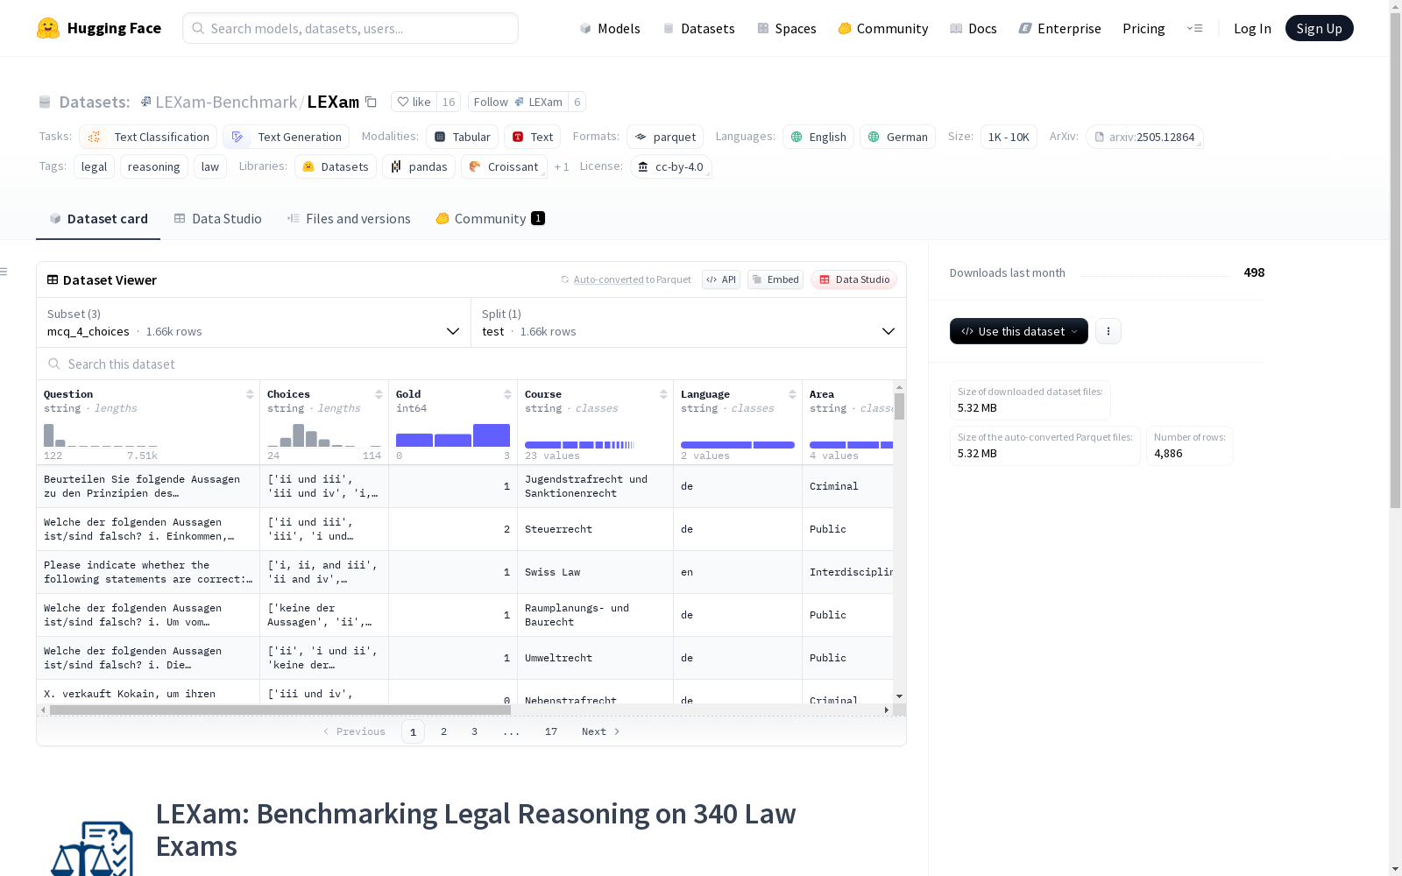Click the 1K - 10K size tag
The height and width of the screenshot is (876, 1402).
pos(1009,137)
